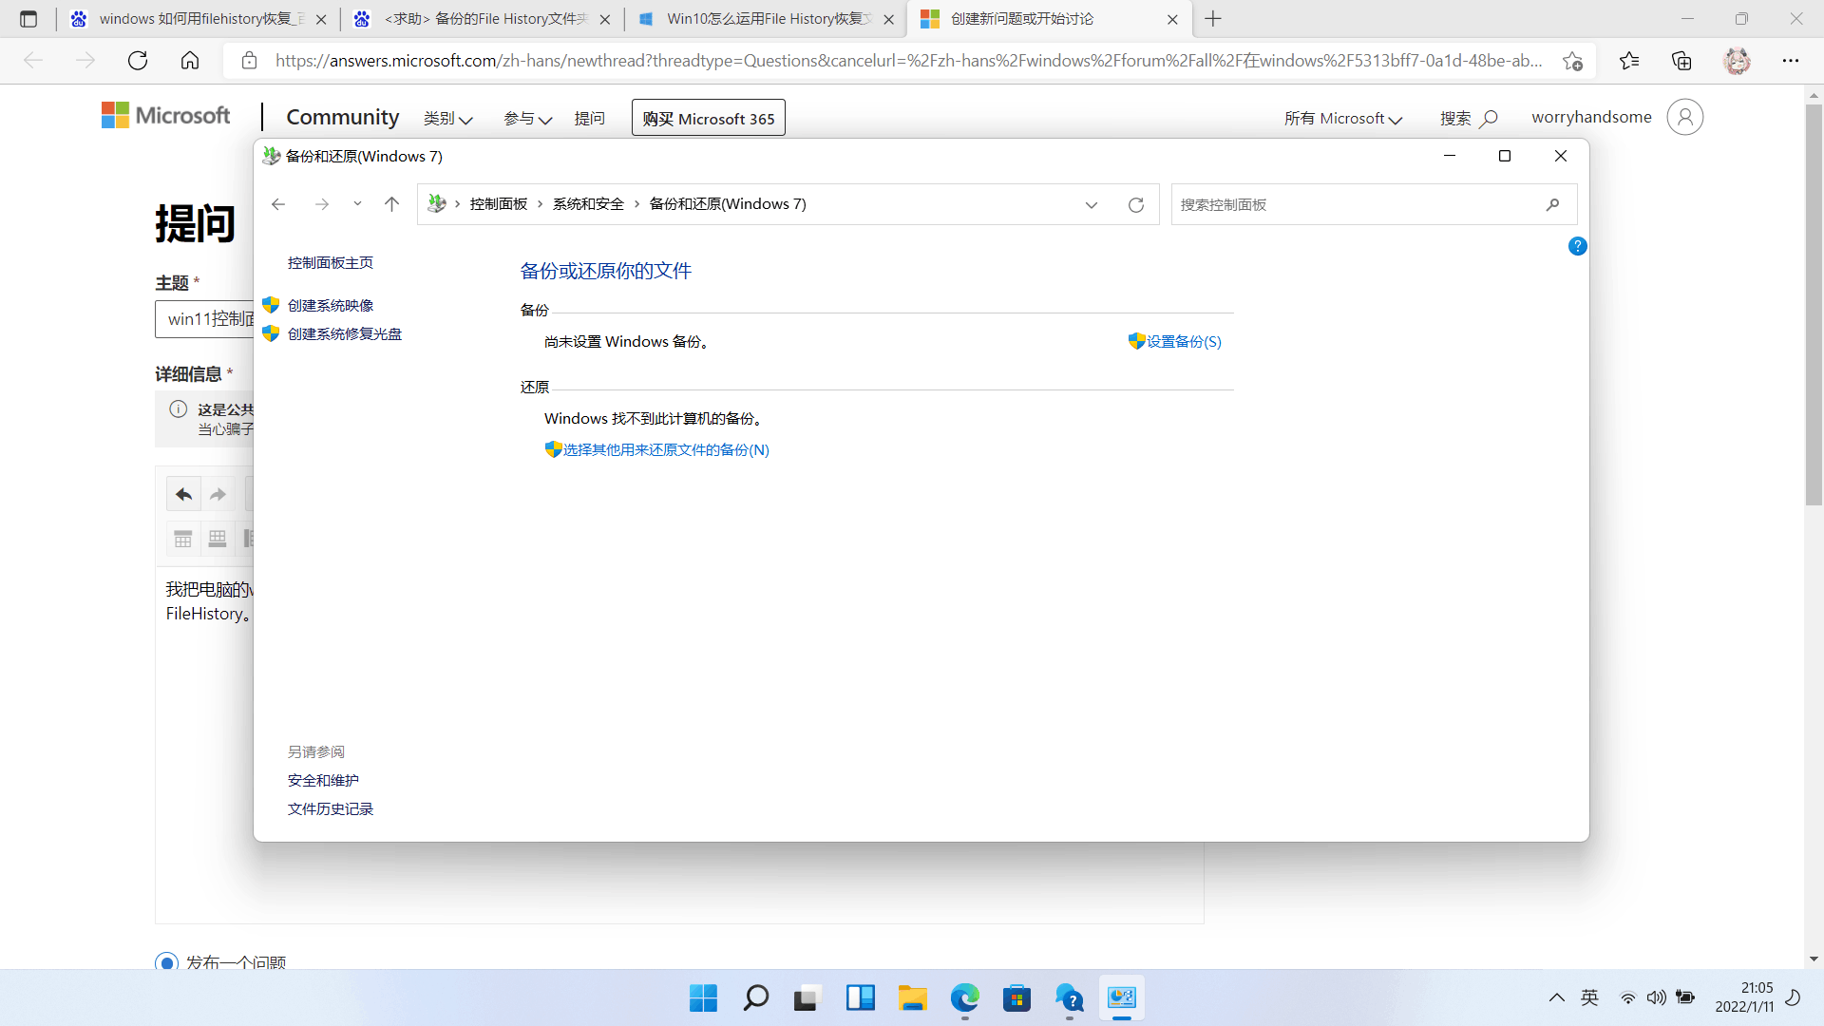
Task: Reload the page in Edge
Action: 138,61
